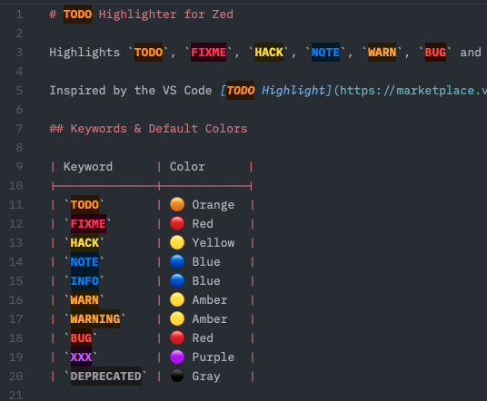Open the TODO Highlight markdown link text

276,90
